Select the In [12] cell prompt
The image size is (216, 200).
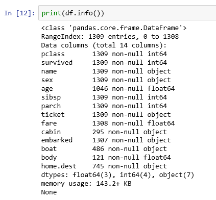(19, 13)
